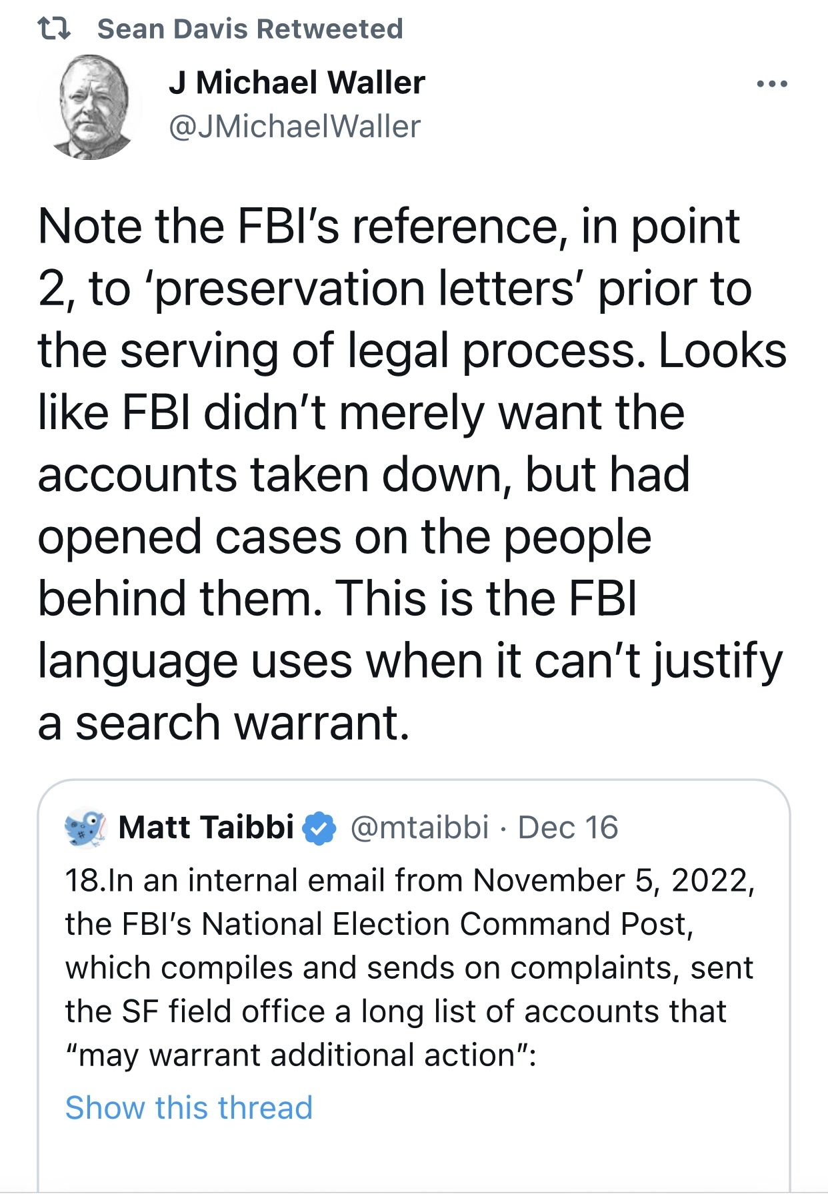Select the J Michael Waller display name
The height and width of the screenshot is (1194, 828).
[297, 83]
